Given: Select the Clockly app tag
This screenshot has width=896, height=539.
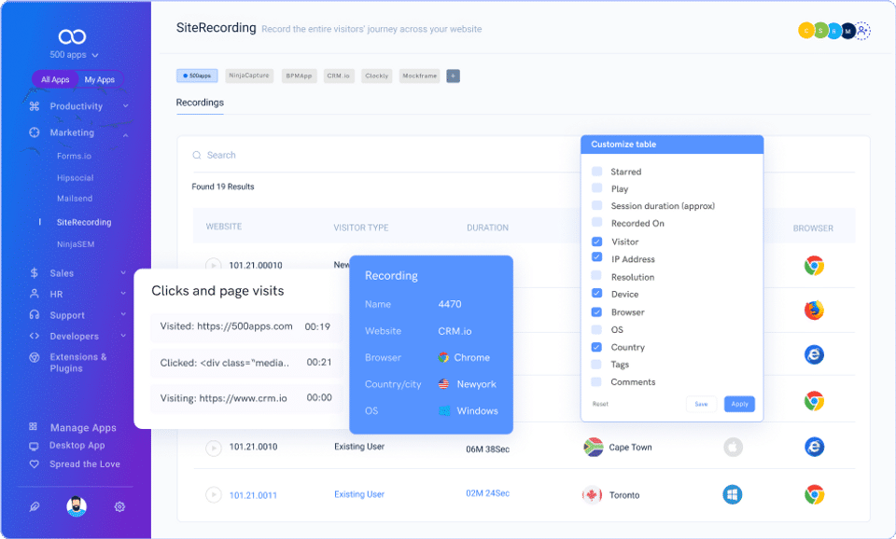Looking at the screenshot, I should (376, 76).
